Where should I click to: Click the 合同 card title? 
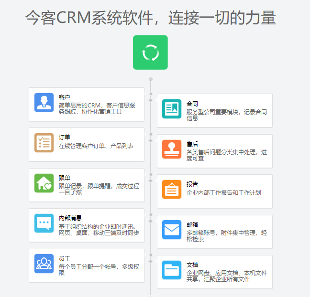tap(192, 104)
